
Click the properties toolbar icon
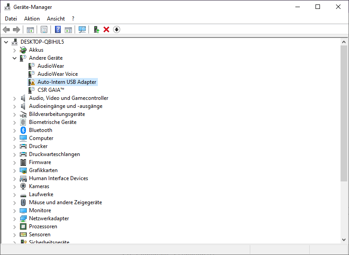tap(44, 29)
